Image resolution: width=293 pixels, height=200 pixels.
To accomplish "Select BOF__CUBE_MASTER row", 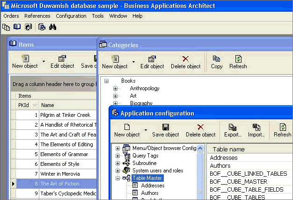I will tap(250, 182).
